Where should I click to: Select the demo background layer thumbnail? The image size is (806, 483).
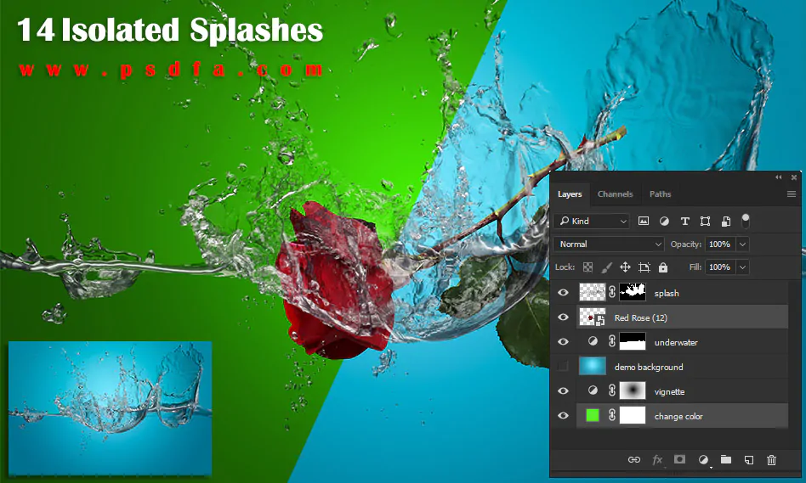tap(592, 366)
